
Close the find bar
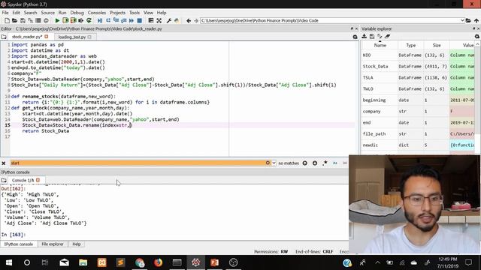click(x=4, y=163)
